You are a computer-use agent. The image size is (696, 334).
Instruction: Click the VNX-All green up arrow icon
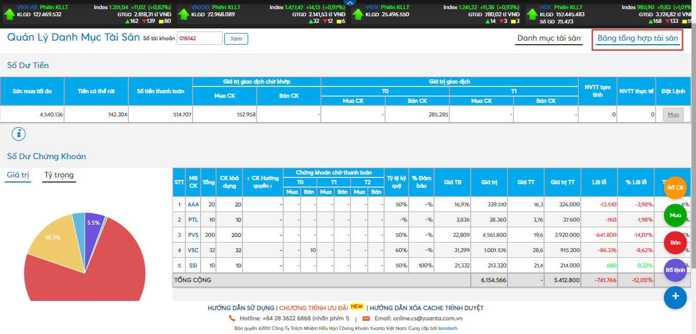(9, 14)
